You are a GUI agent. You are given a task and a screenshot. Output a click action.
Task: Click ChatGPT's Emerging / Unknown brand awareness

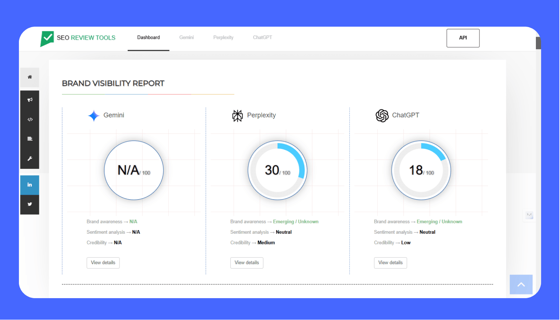pos(439,221)
